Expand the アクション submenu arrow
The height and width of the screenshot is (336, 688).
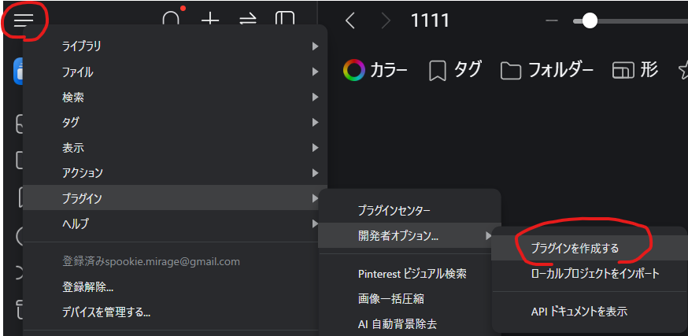coord(315,173)
